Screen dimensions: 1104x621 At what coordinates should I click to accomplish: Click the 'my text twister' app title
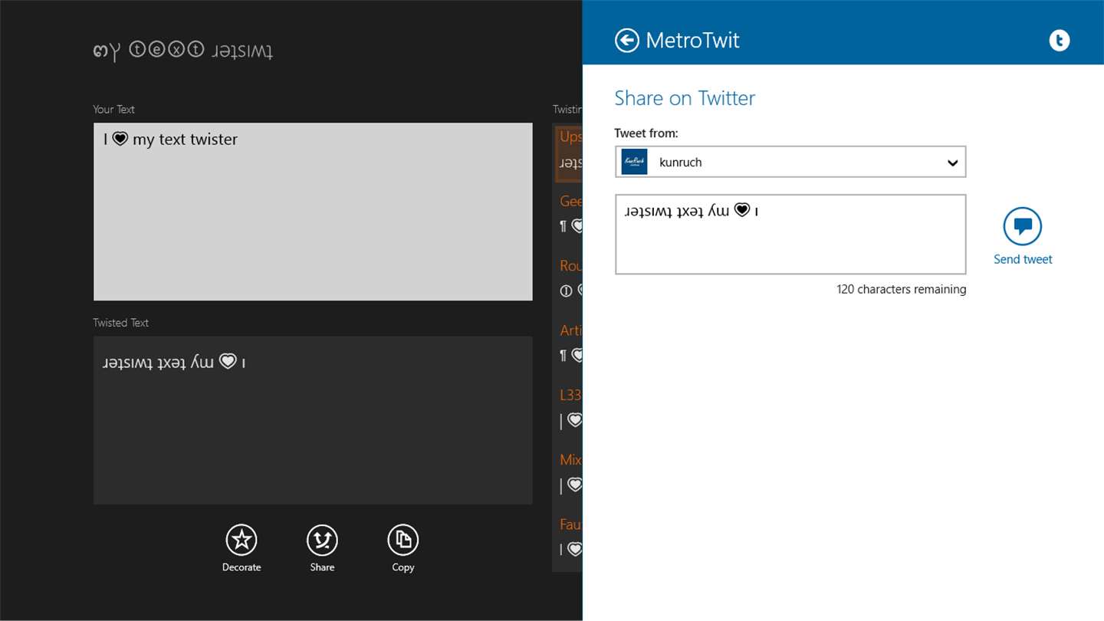182,51
